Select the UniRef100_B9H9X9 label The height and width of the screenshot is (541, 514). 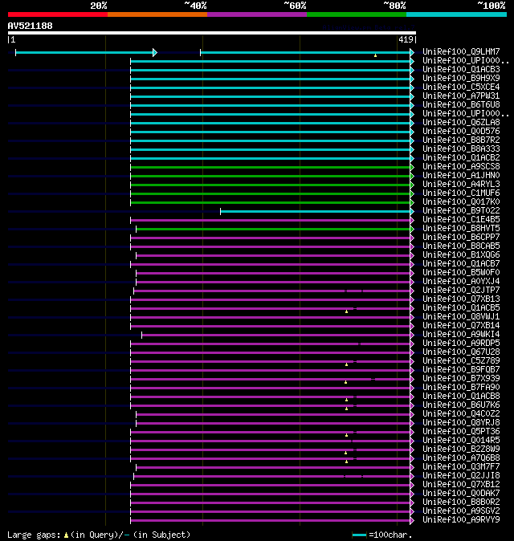pyautogui.click(x=461, y=79)
